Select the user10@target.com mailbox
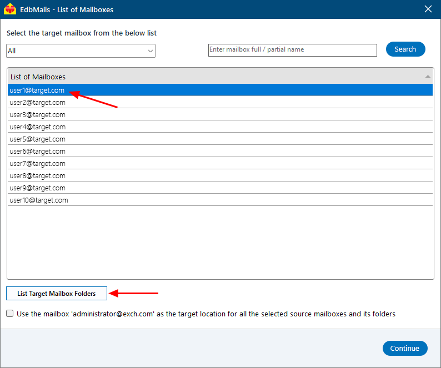The height and width of the screenshot is (368, 441). click(39, 200)
